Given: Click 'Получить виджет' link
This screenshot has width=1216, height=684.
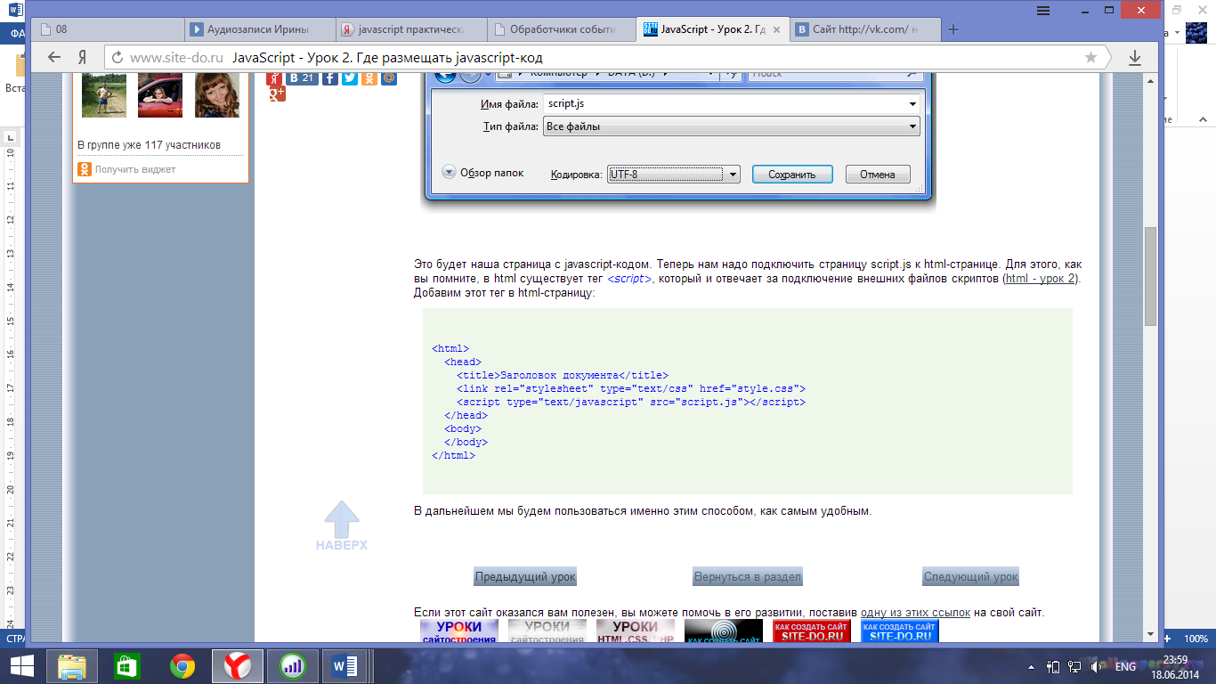Looking at the screenshot, I should 135,169.
